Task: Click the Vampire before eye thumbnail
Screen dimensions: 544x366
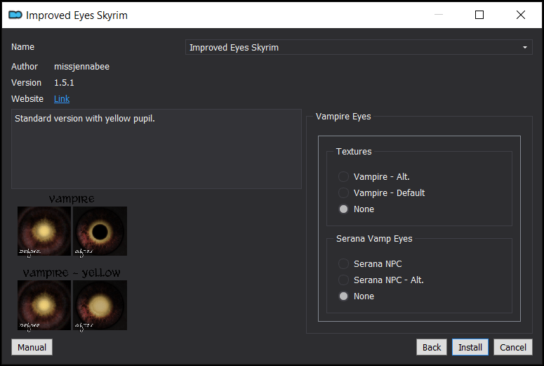Action: coord(44,231)
